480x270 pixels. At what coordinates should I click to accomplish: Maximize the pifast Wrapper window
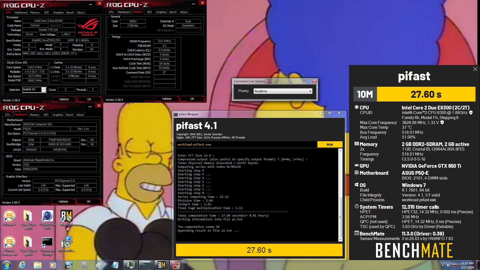click(330, 113)
